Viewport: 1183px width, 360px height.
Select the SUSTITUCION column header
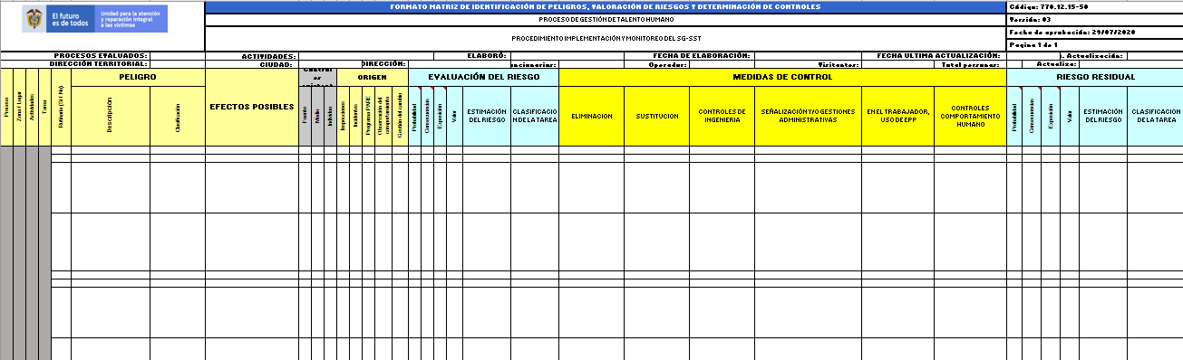click(x=656, y=116)
